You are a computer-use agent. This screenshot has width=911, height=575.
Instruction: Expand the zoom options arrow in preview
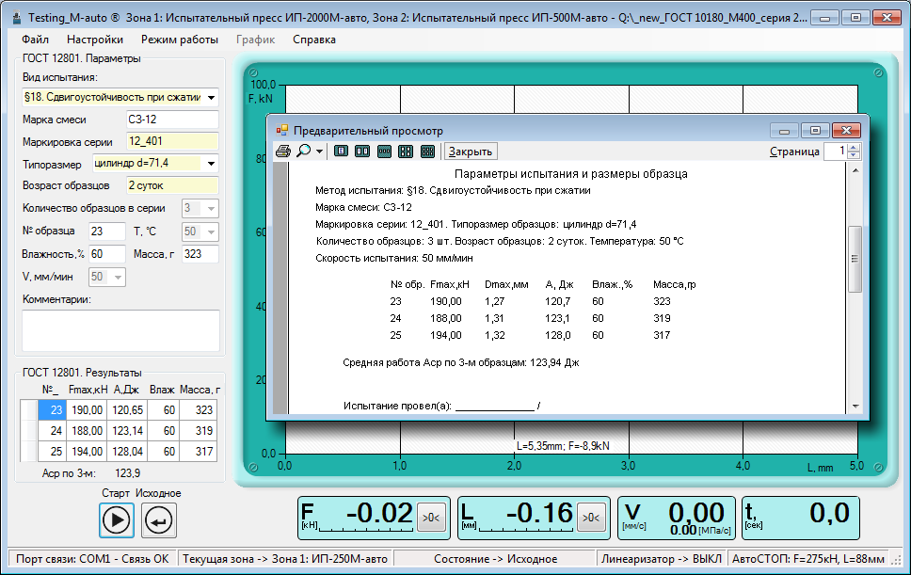pyautogui.click(x=319, y=152)
